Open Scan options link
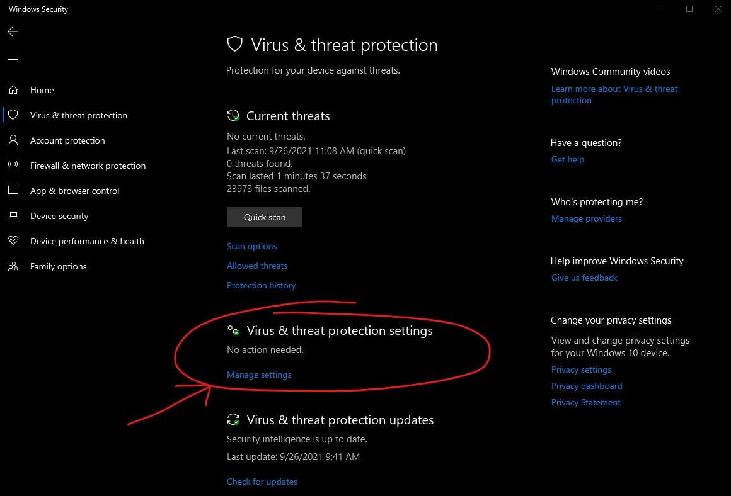Screen dimensions: 731x496 click(x=251, y=246)
